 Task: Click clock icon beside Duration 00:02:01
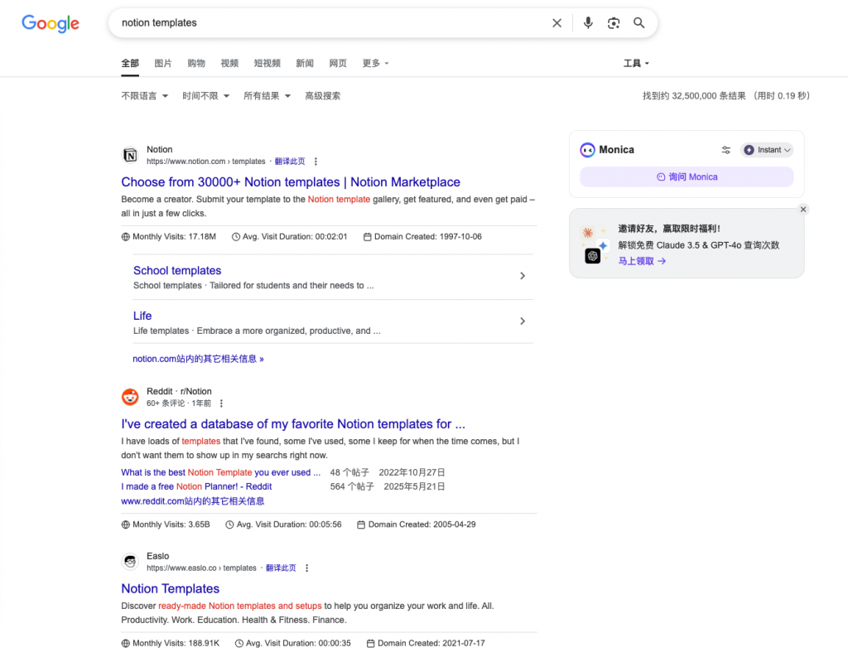pyautogui.click(x=236, y=236)
